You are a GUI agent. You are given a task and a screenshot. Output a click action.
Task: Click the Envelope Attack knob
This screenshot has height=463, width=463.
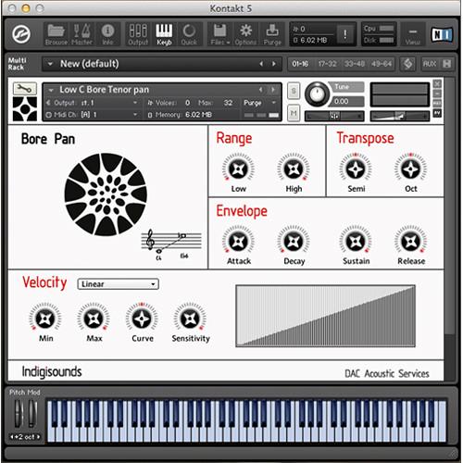point(238,242)
